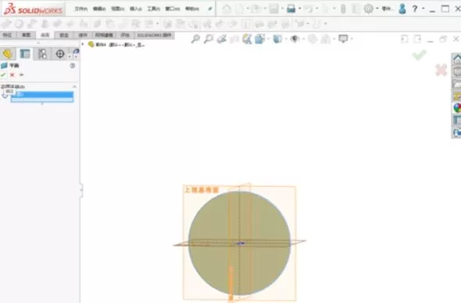Activate the Section View tool
461x303 pixels.
click(234, 39)
